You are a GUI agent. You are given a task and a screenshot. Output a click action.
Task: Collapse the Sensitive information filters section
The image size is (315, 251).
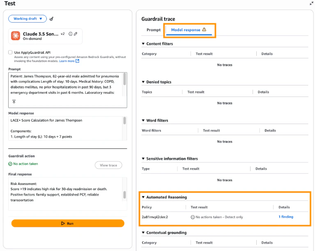(x=143, y=159)
